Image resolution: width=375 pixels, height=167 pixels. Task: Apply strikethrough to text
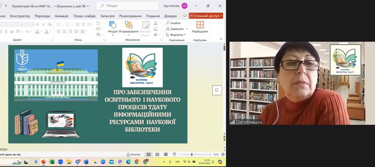[12, 31]
